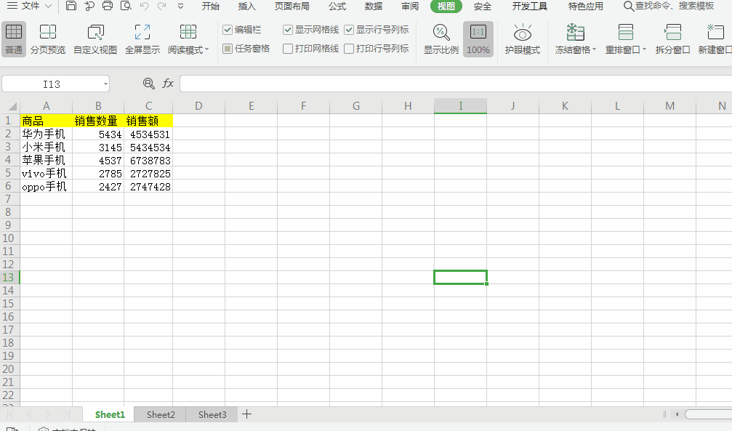Viewport: 732px width, 431px height.
Task: Click the 文件 menu hamburger icon
Action: click(x=12, y=6)
